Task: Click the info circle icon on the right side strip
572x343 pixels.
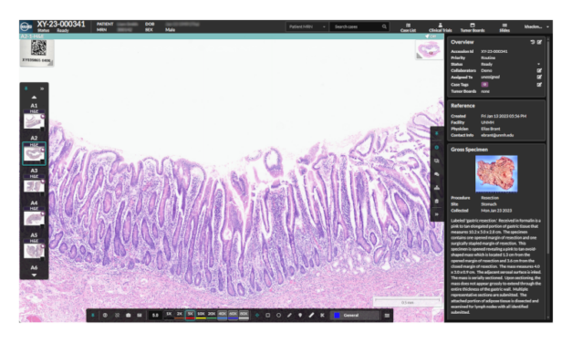Action: pos(437,148)
